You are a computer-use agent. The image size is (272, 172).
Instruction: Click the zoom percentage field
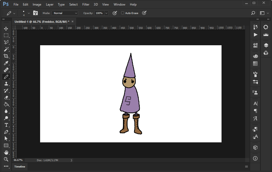coord(18,160)
